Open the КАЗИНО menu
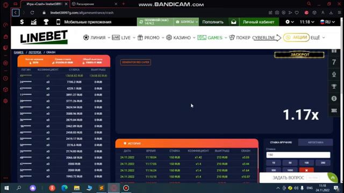Viewport: 344px width, 193px height. point(181,38)
